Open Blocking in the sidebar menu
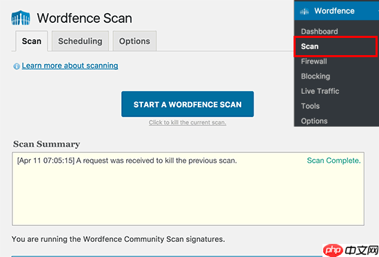The image size is (379, 257). [316, 76]
